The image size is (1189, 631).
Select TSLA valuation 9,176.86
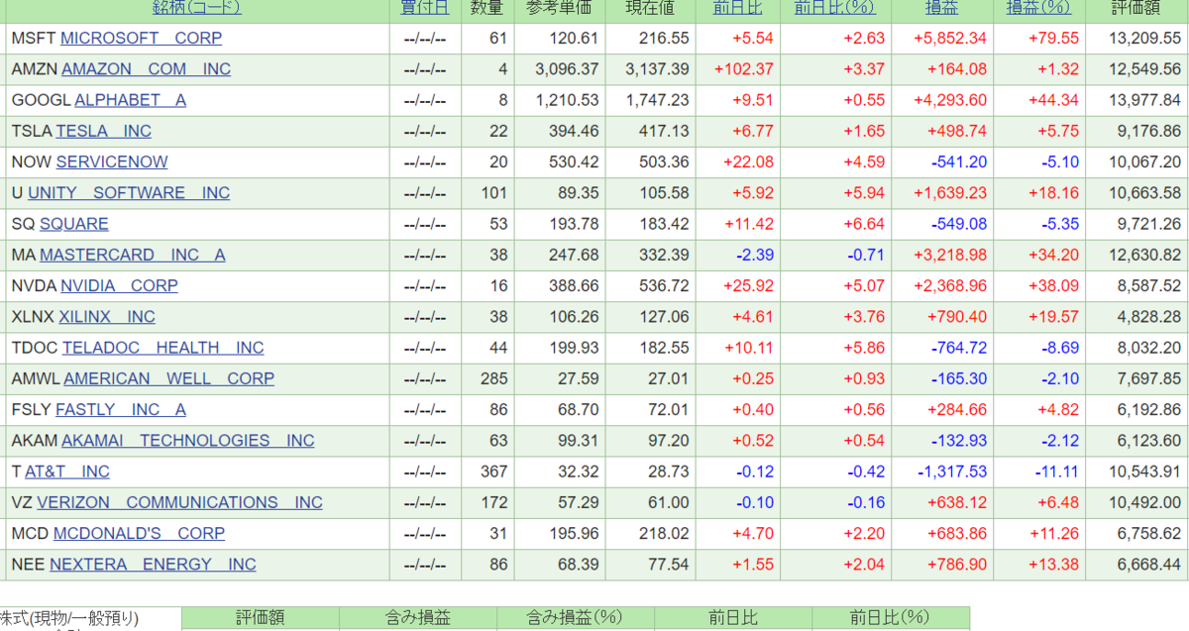coord(1146,131)
